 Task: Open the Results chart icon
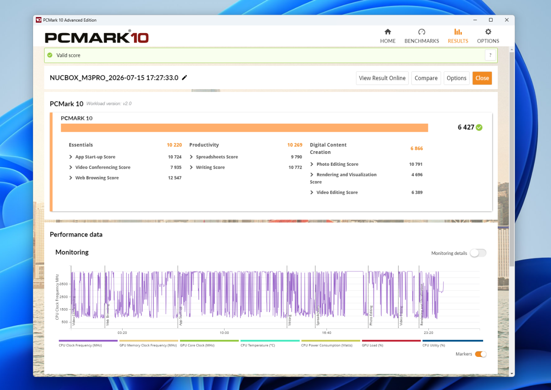(458, 32)
